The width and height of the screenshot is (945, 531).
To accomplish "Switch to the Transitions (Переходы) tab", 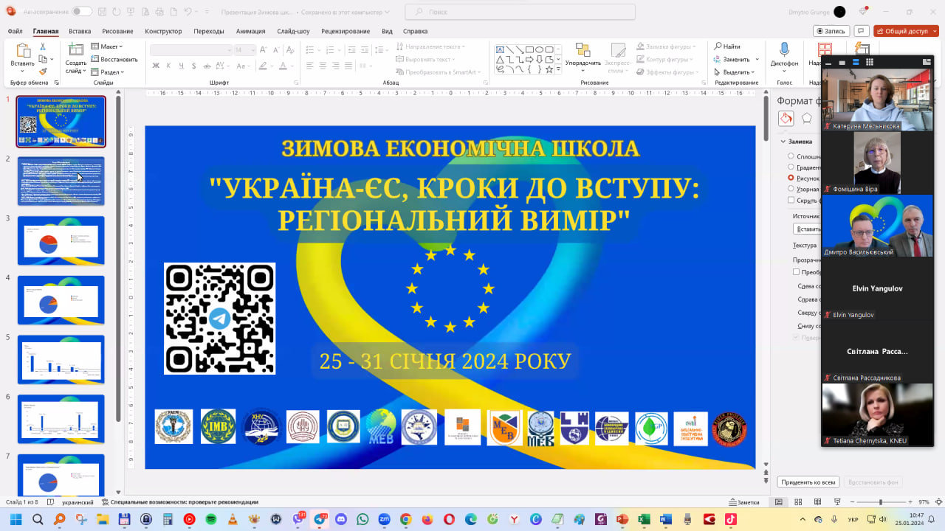I will tap(209, 31).
